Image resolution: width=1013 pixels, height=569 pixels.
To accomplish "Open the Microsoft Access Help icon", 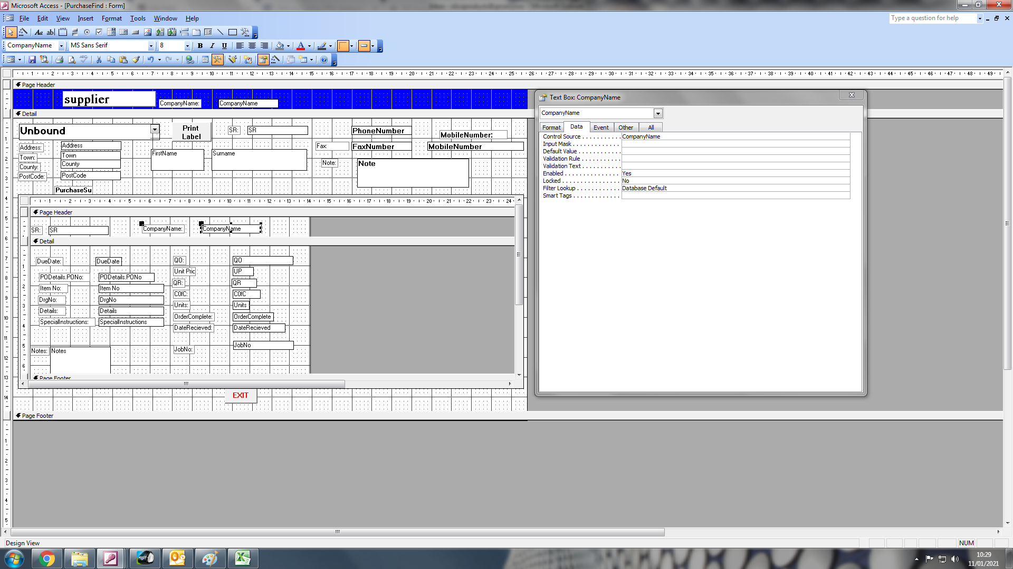I will point(324,60).
